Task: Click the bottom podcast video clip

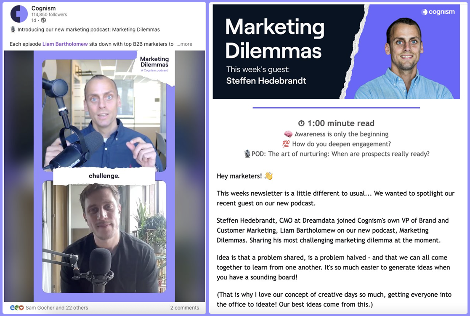Action: pyautogui.click(x=104, y=237)
